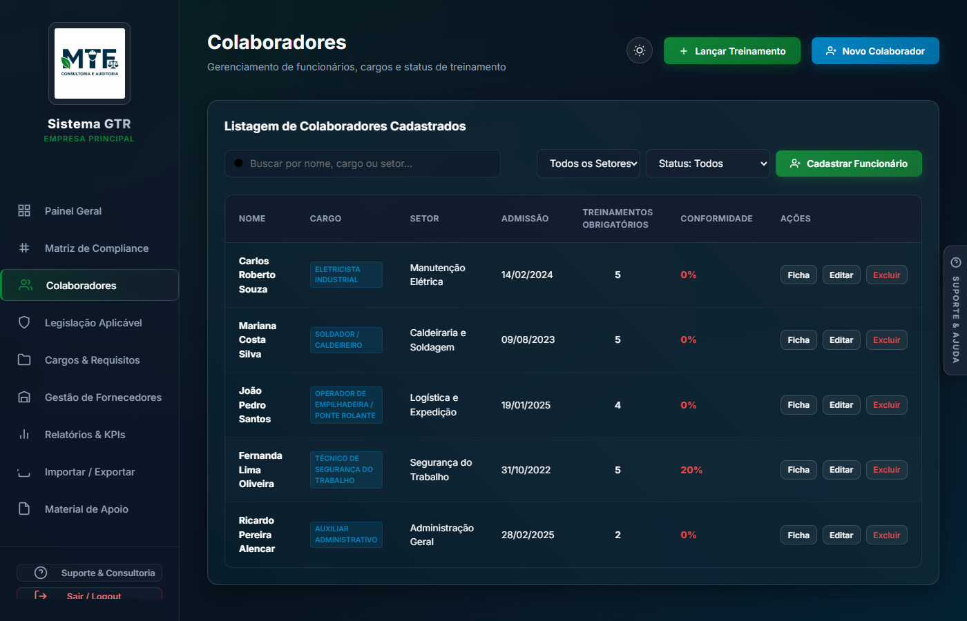The image size is (967, 621).
Task: Open Ficha for Ricardo Pereira Alencar
Action: [x=798, y=535]
